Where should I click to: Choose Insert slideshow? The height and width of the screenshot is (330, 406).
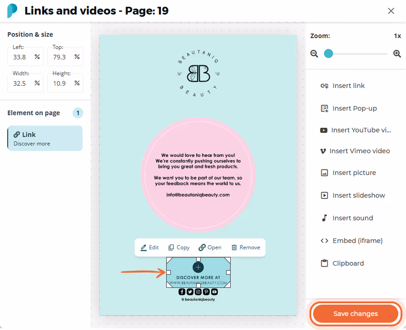[x=353, y=195]
